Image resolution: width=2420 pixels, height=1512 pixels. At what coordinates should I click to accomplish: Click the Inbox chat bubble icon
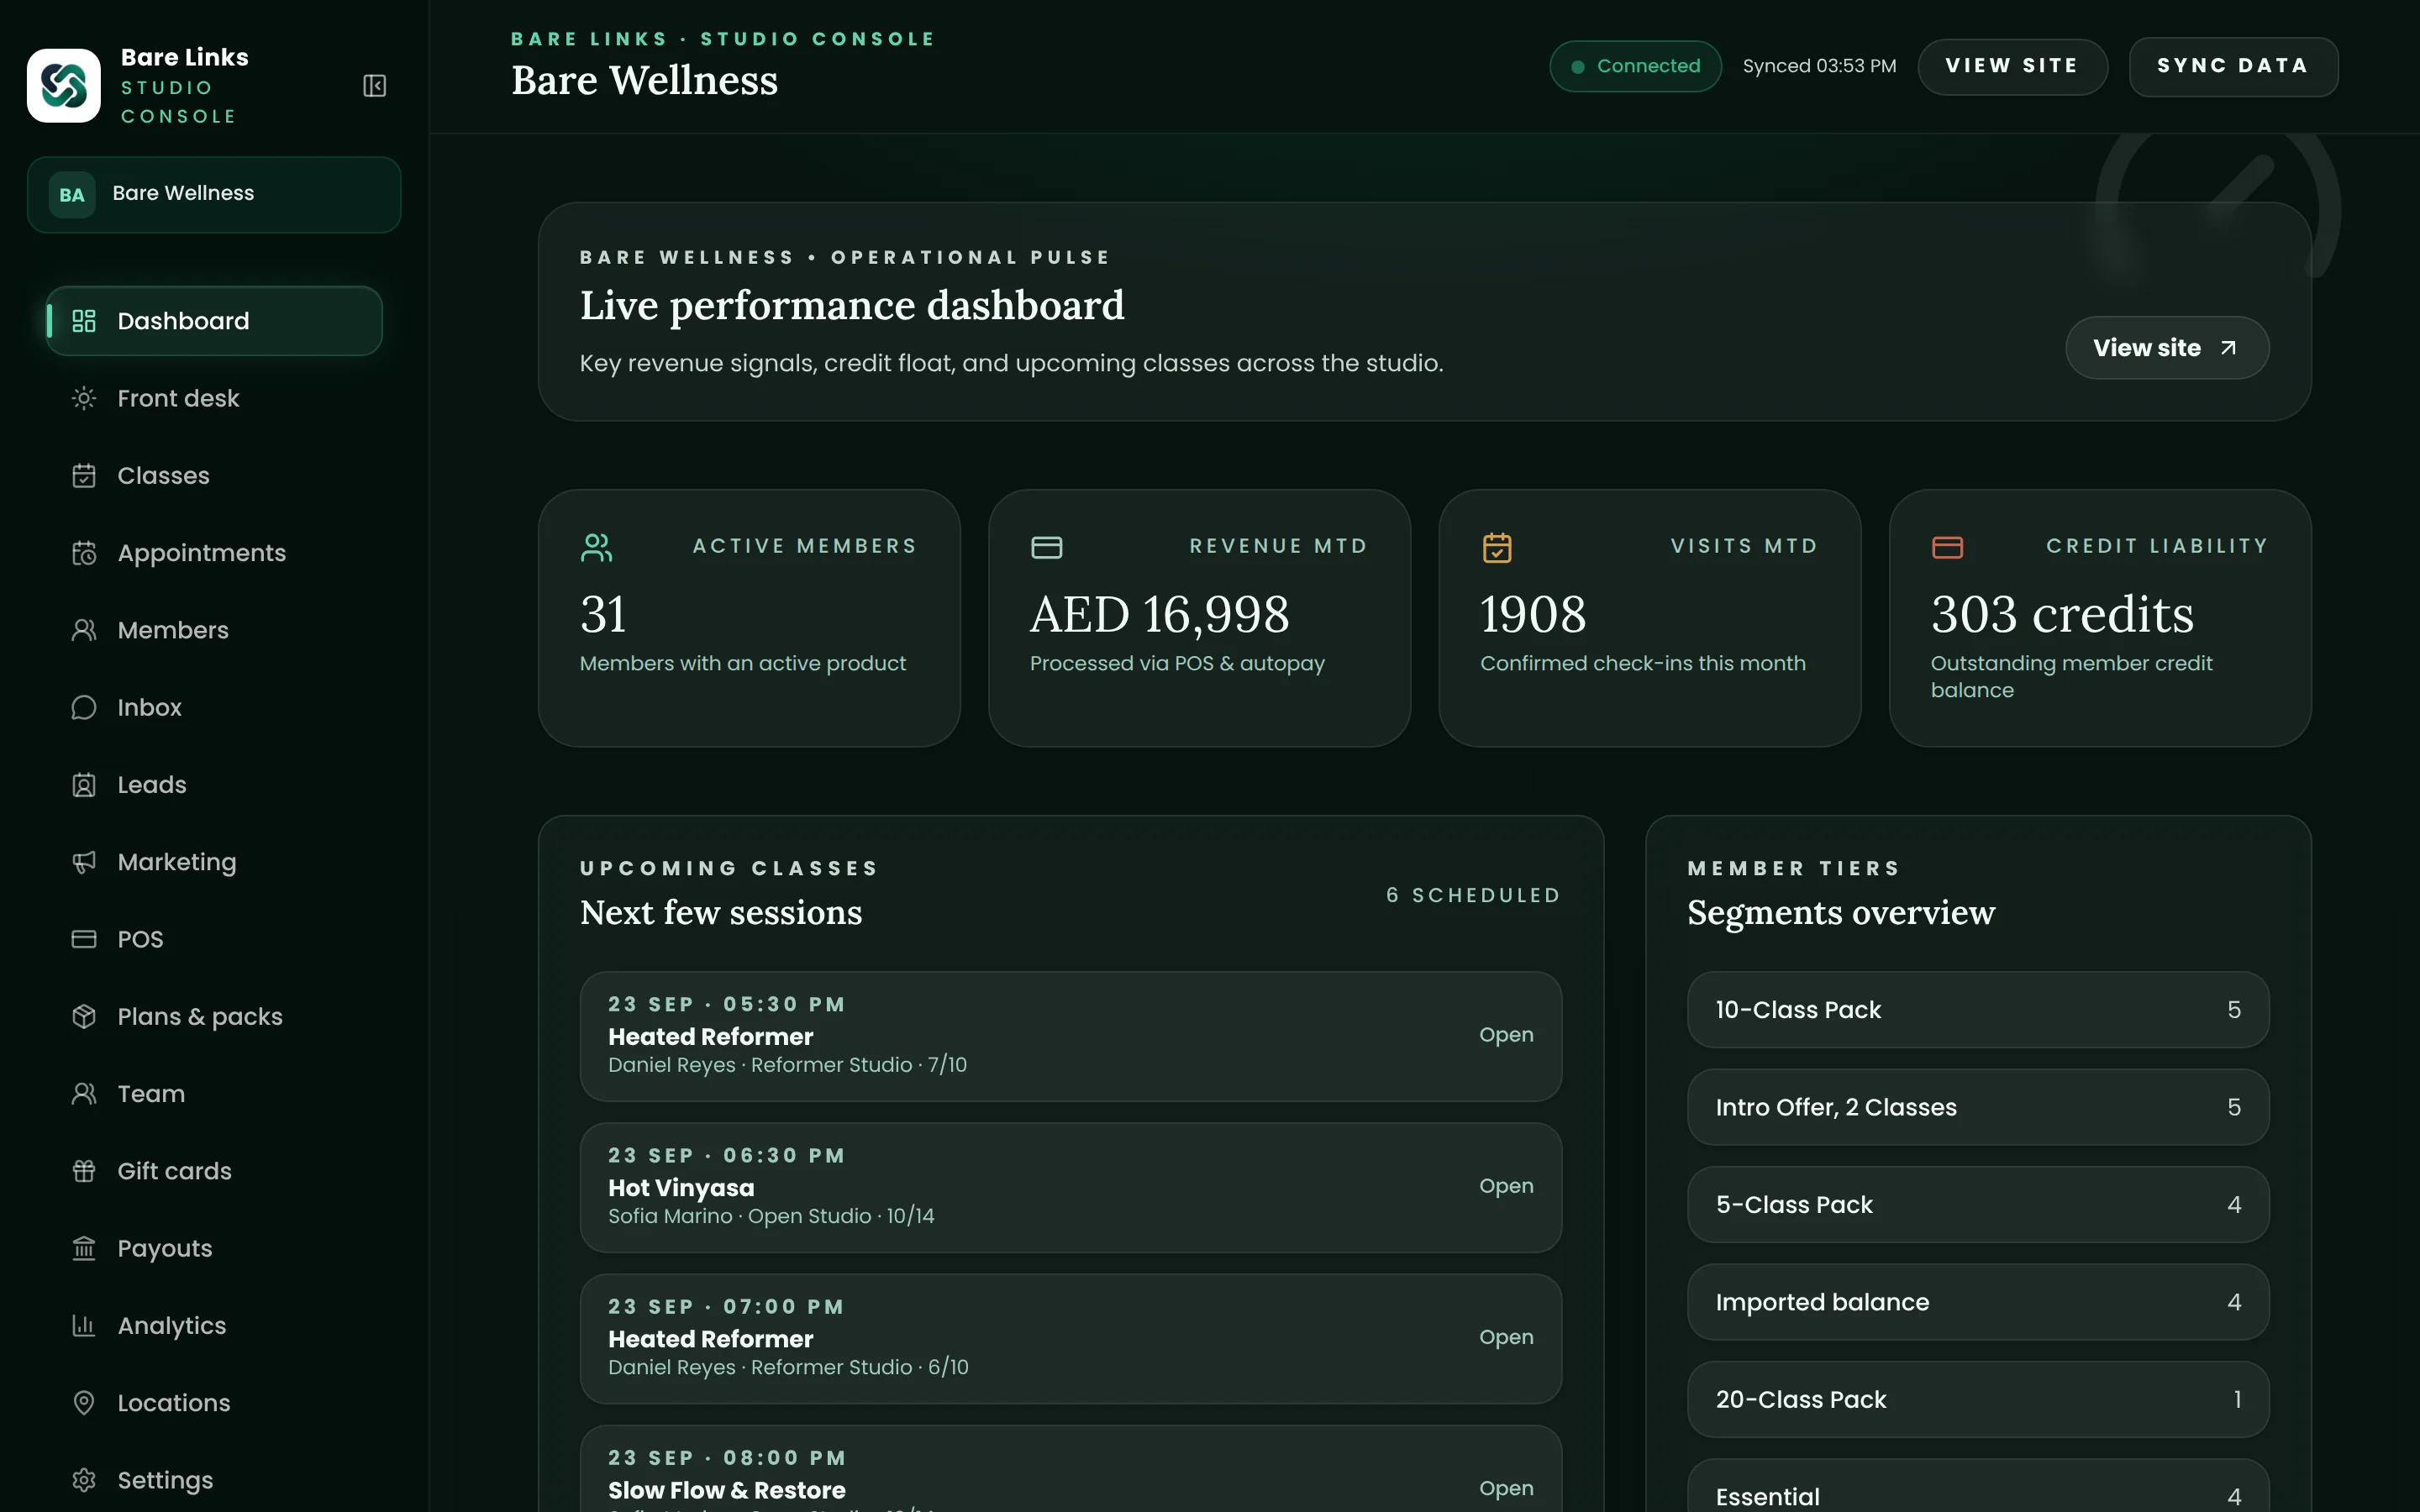84,707
